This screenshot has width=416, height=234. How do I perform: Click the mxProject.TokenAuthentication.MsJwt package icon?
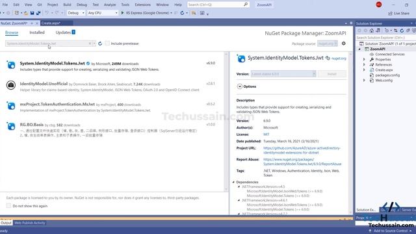pyautogui.click(x=11, y=105)
